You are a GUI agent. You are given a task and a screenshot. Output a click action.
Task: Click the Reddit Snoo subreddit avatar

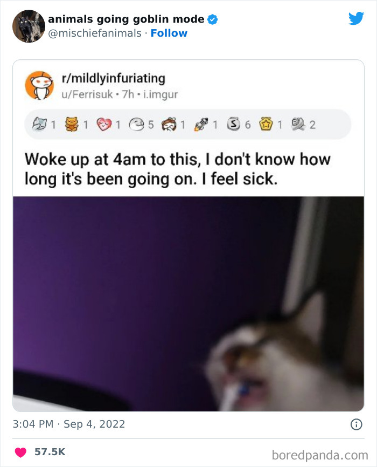click(39, 86)
